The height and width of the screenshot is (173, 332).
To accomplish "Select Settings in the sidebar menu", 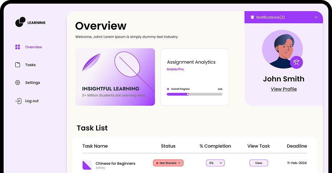I will coord(33,83).
